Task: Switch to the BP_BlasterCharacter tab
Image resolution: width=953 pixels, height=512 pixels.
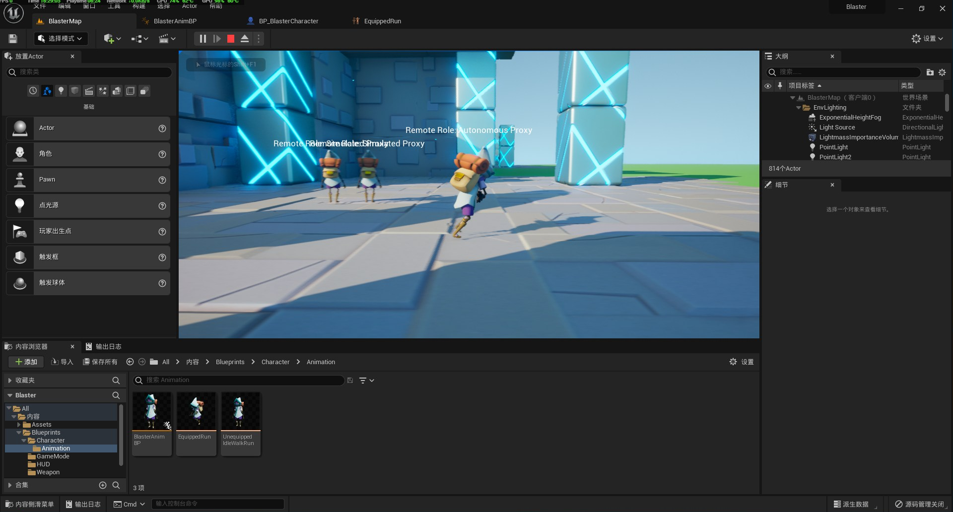Action: (288, 21)
